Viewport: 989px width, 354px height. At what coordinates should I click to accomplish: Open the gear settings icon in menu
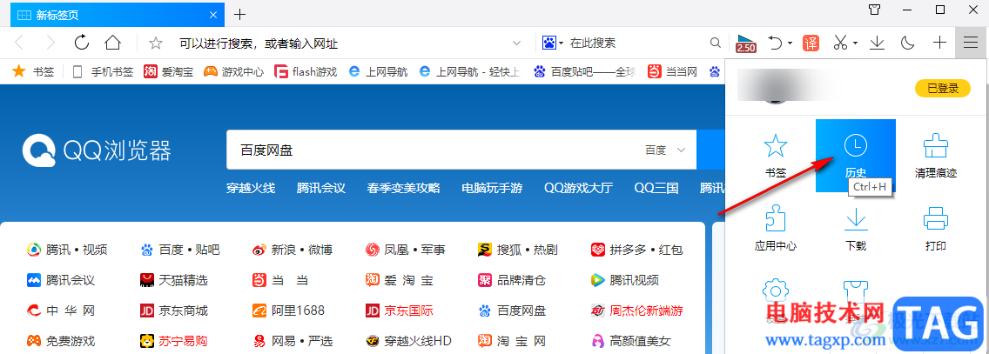coord(775,291)
